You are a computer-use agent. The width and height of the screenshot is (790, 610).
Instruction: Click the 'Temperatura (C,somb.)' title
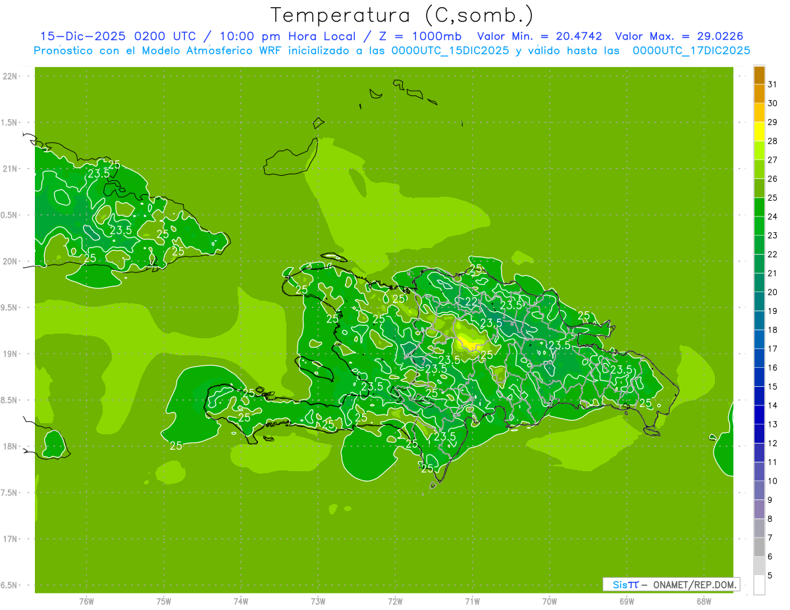click(x=402, y=15)
